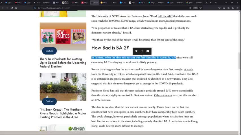Screen dimensions: 241x135
Task: Go forward to next page
Action: [7, 8]
